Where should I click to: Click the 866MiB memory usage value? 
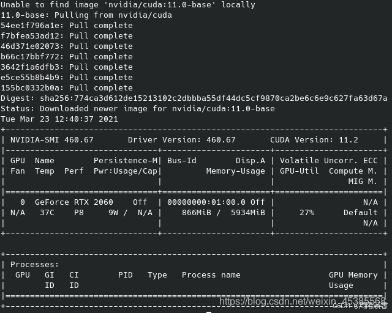click(196, 212)
